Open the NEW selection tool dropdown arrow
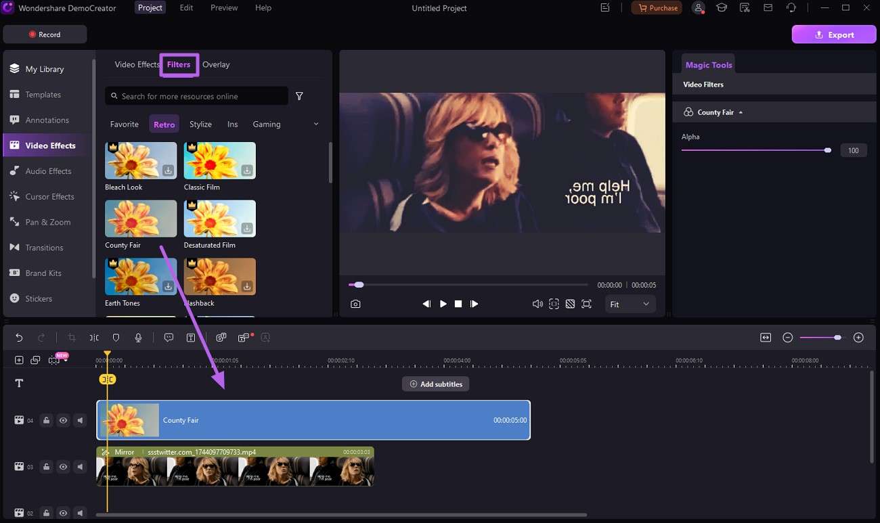The height and width of the screenshot is (523, 880). (66, 361)
